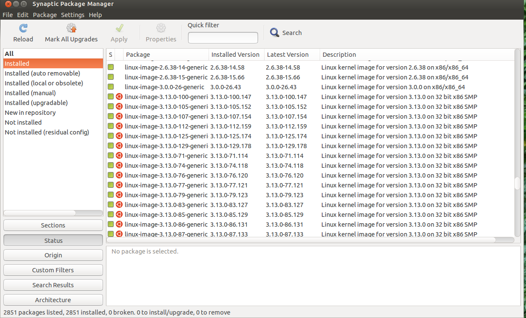Open Properties from the gear toolbar icon
Viewport: 526px width, 318px height.
pos(161,28)
